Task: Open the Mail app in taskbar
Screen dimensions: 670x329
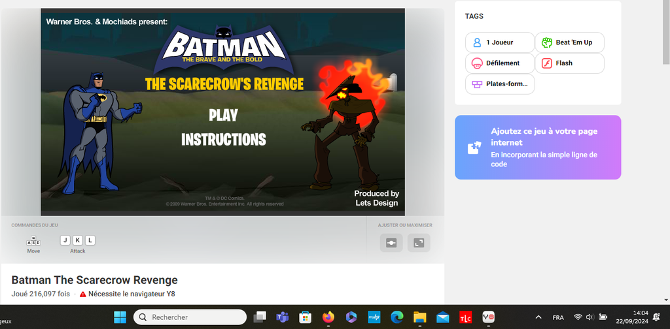Action: 442,317
